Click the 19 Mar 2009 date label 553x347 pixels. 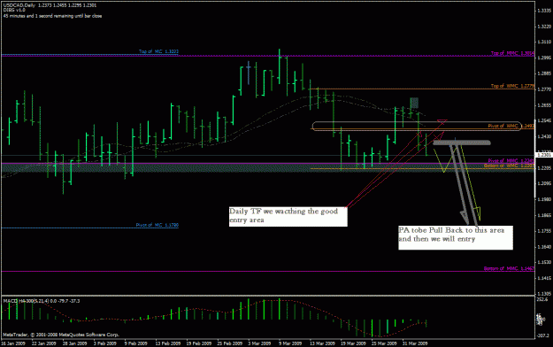point(353,343)
